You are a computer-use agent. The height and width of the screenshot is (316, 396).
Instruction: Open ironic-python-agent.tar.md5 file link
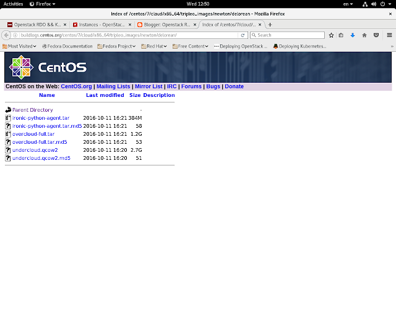47,126
